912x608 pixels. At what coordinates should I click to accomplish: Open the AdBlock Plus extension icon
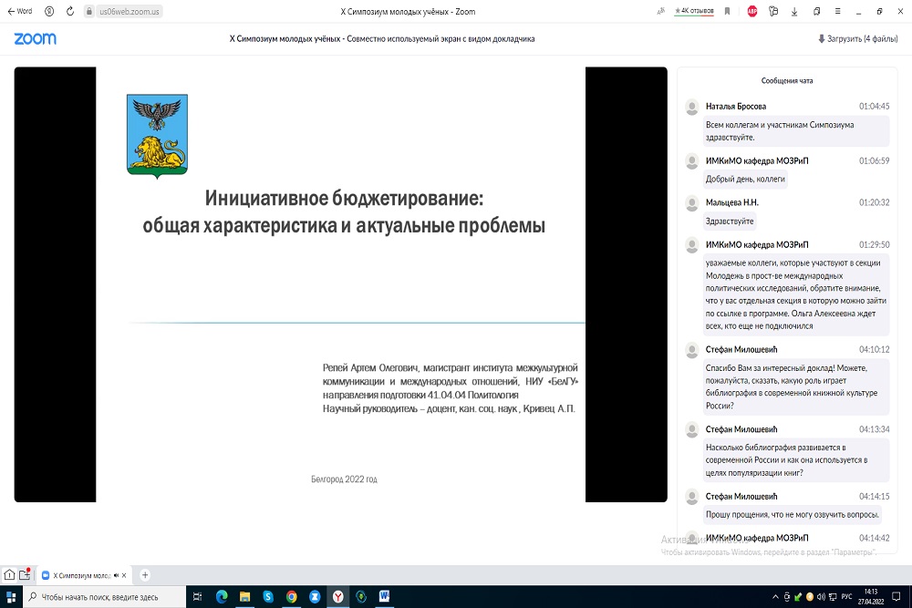coord(752,12)
